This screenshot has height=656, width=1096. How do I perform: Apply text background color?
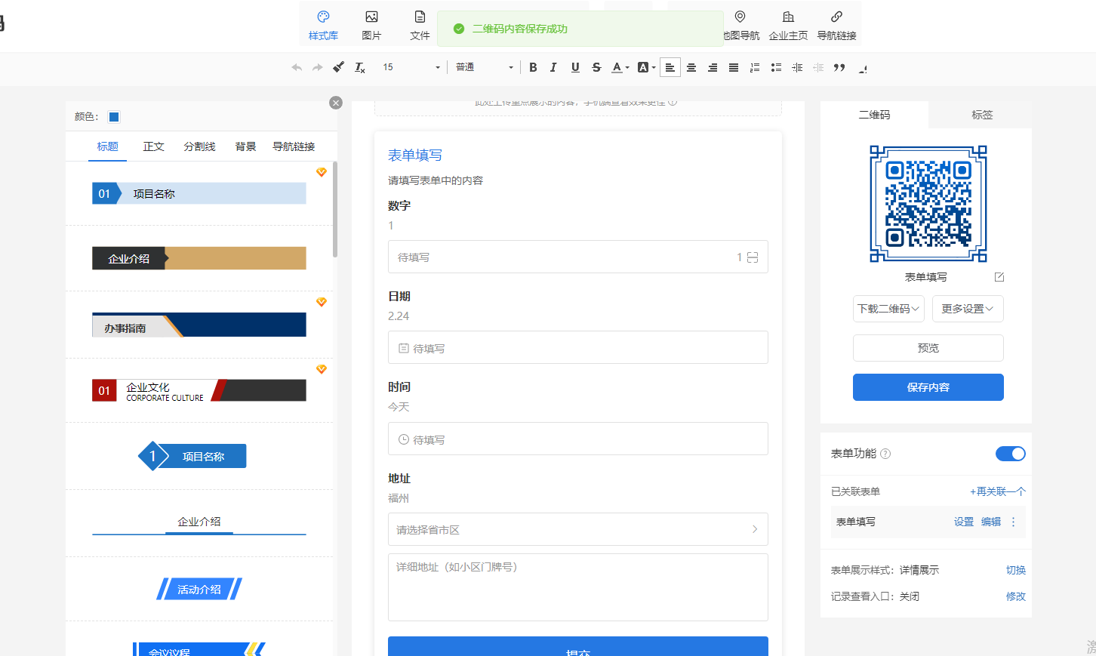click(x=642, y=67)
